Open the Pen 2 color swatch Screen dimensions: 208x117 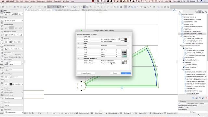point(124,52)
